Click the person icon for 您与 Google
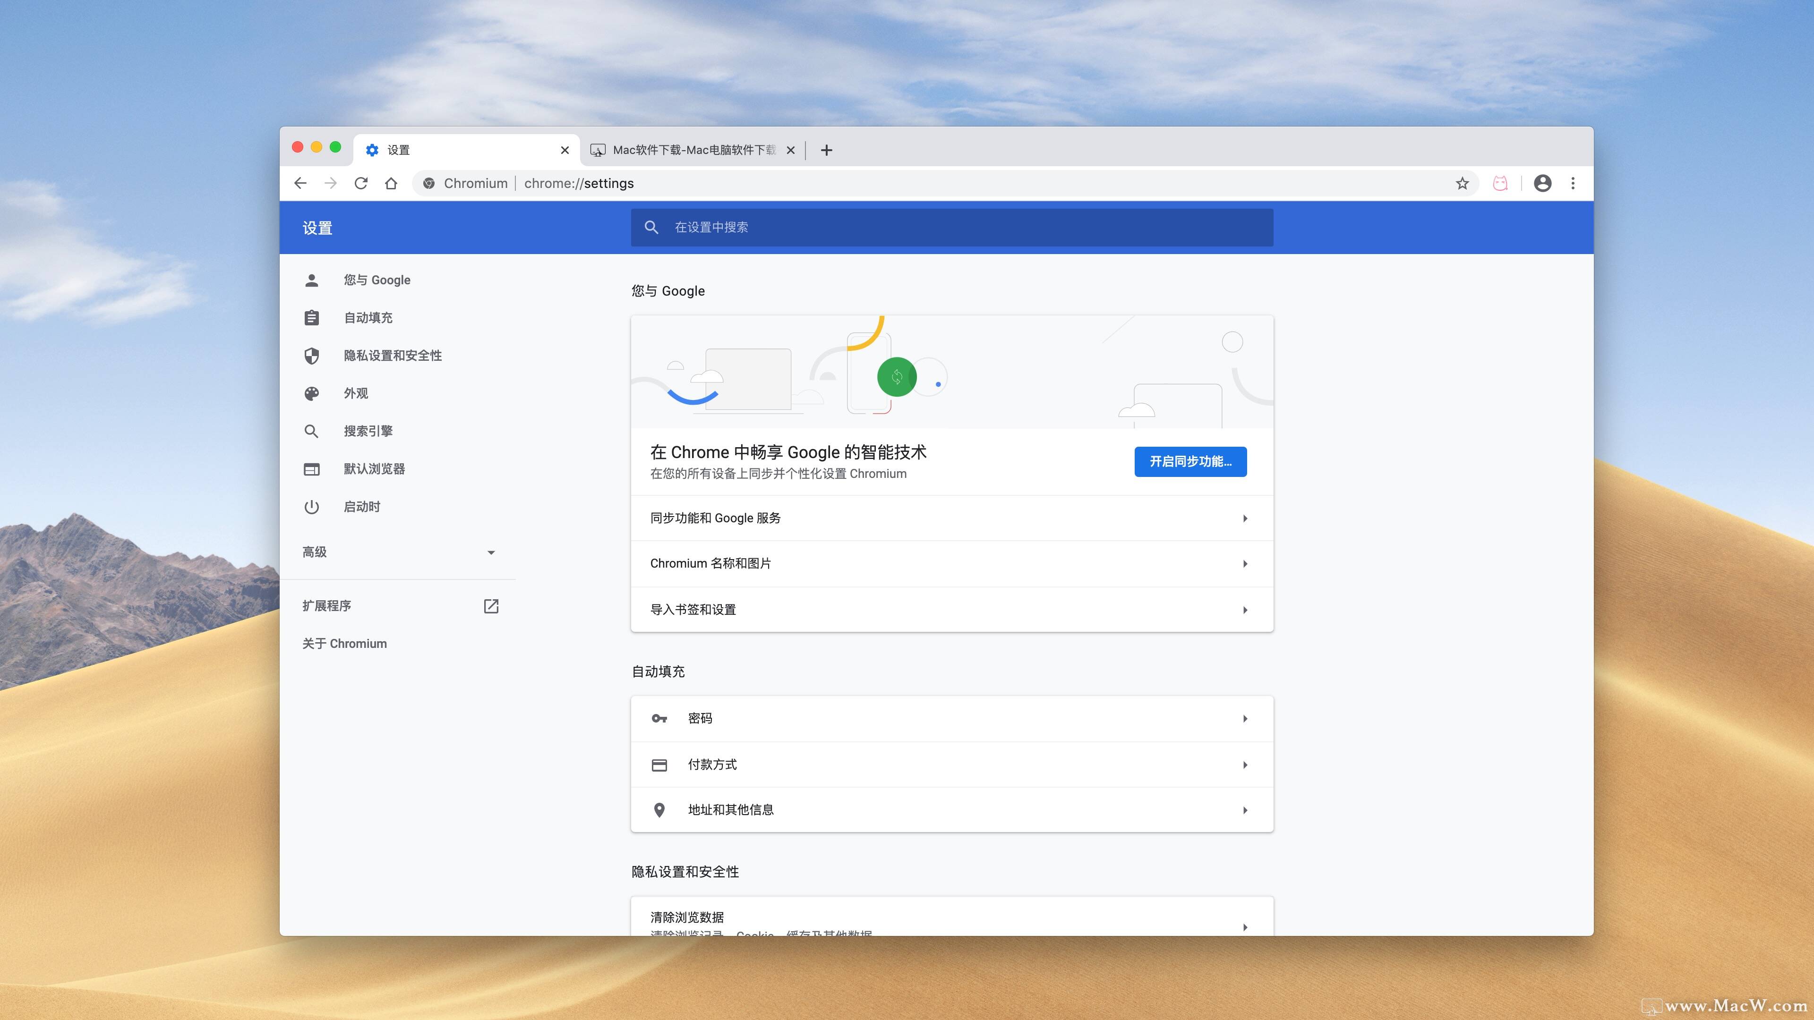This screenshot has height=1020, width=1814. (x=311, y=280)
